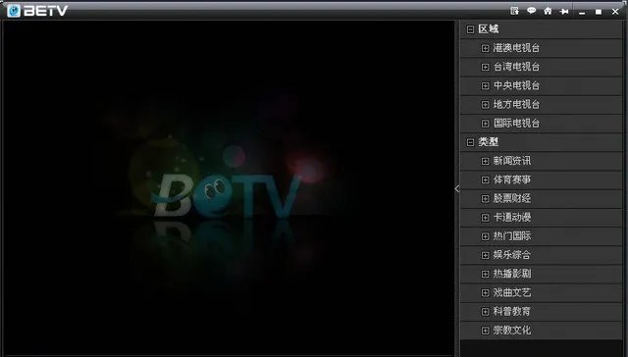Select the 台湾电视台 label
This screenshot has width=628, height=357.
516,67
